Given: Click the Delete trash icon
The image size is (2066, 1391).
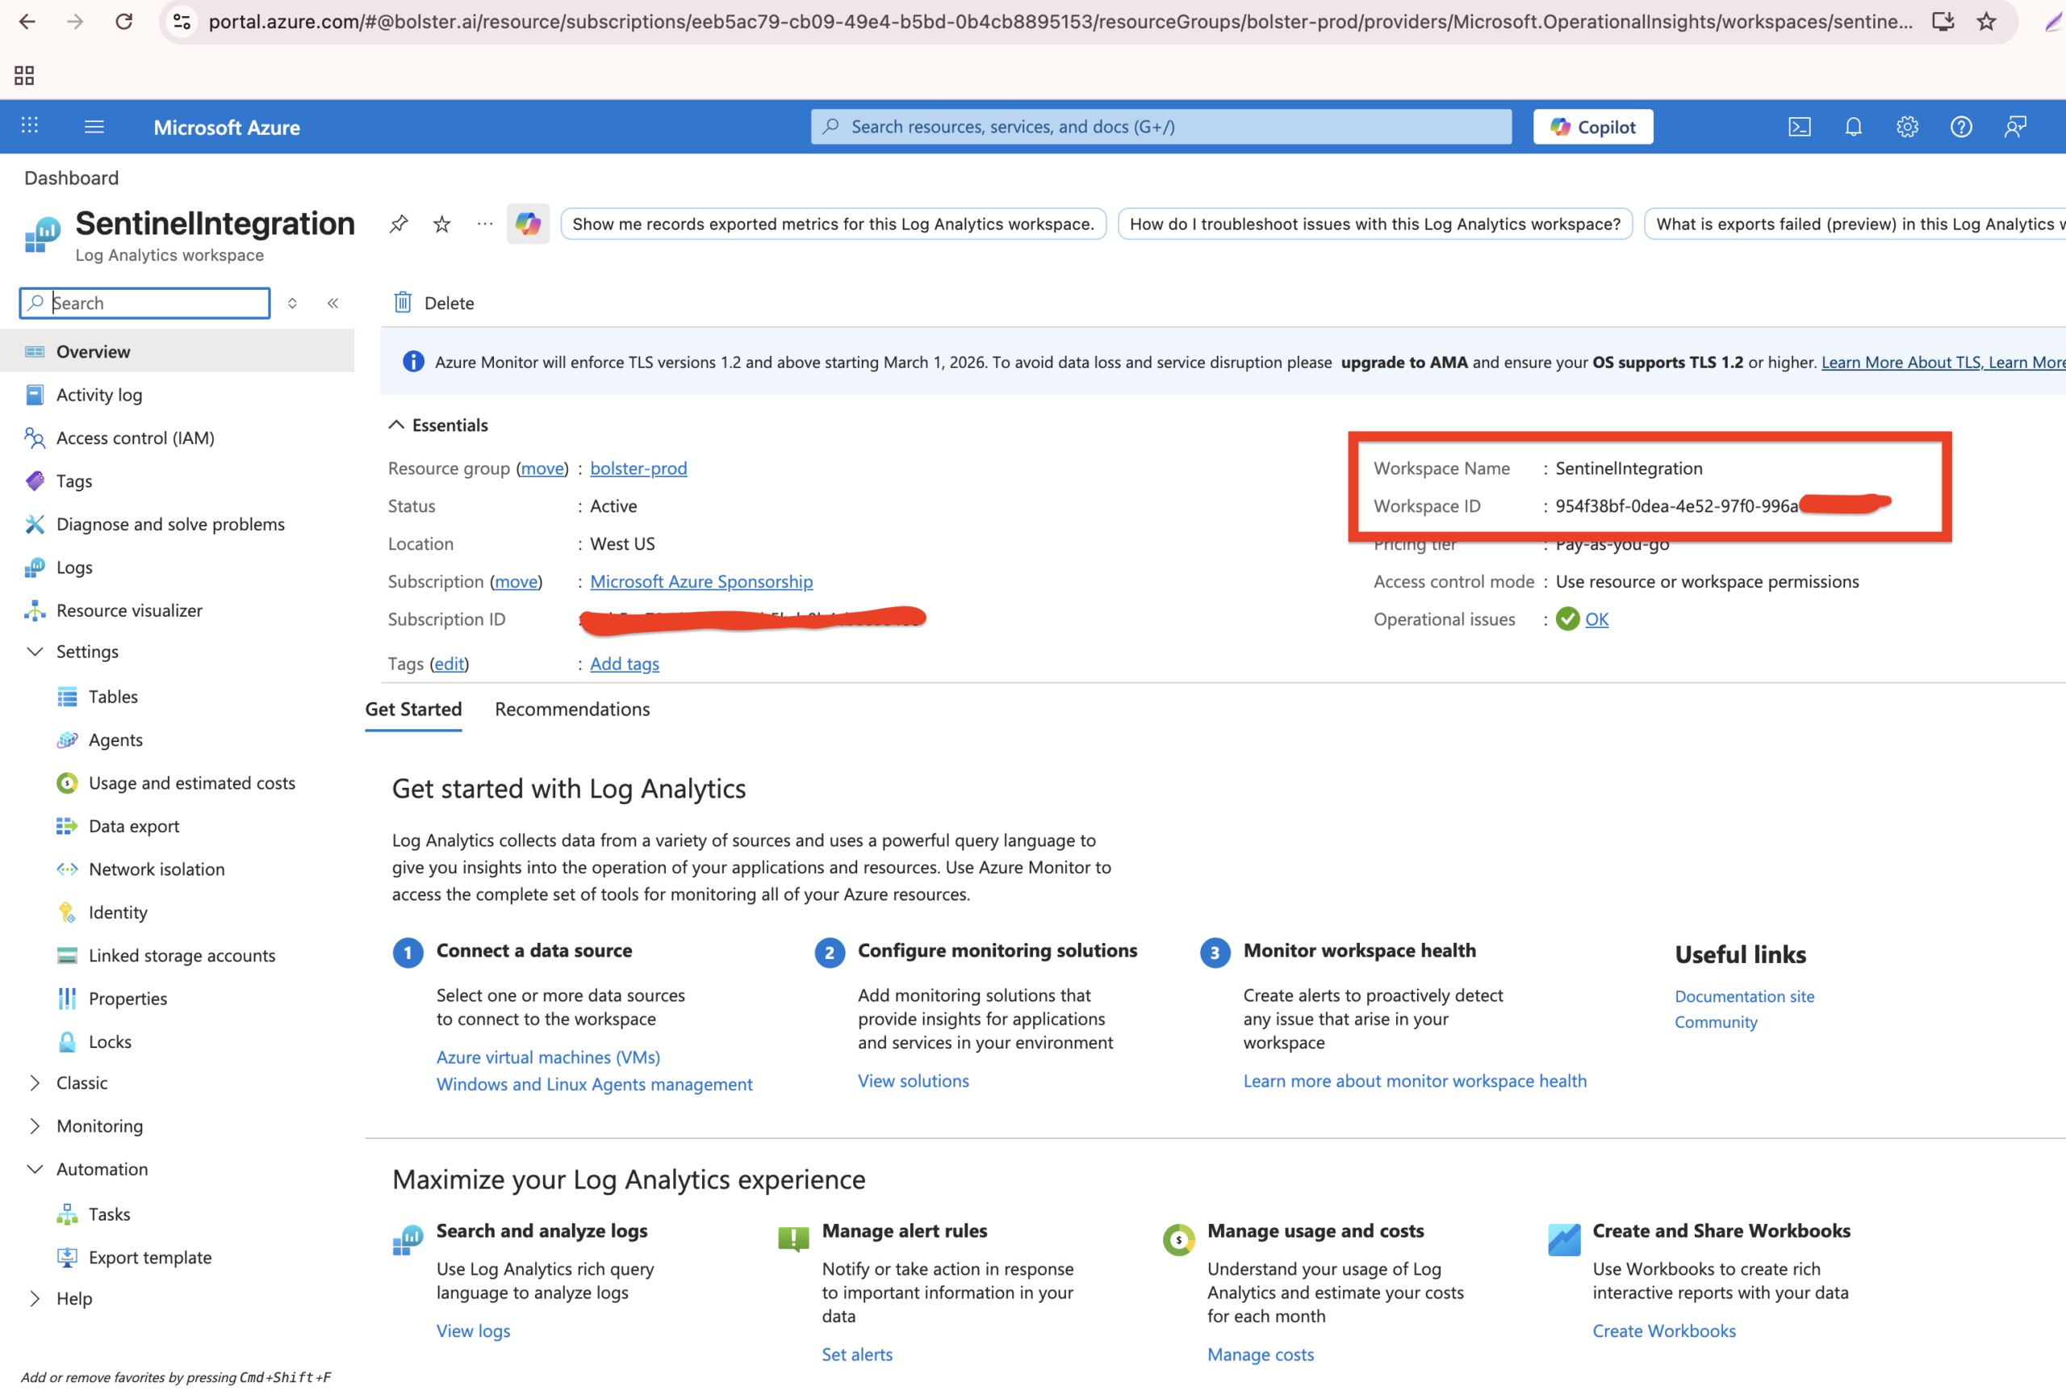Looking at the screenshot, I should 404,303.
